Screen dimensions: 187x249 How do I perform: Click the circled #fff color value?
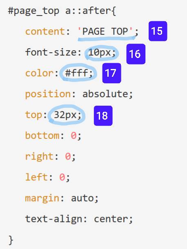click(x=79, y=73)
